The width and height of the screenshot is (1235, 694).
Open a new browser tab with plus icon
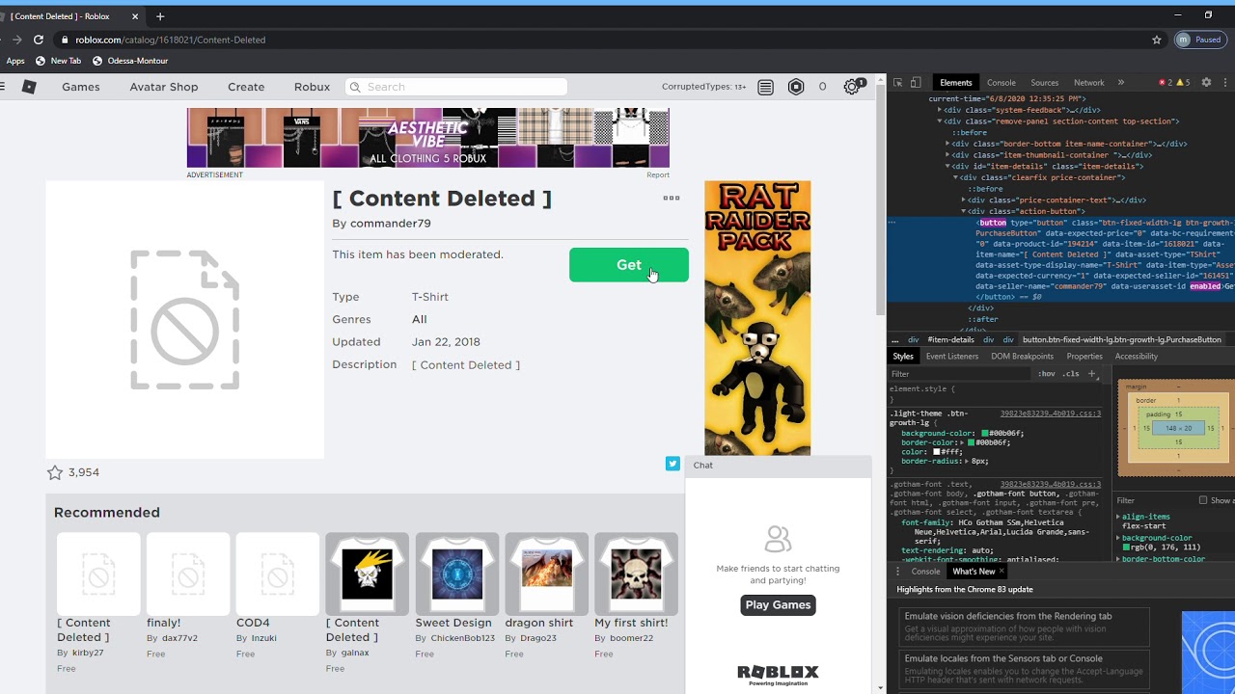click(x=160, y=16)
